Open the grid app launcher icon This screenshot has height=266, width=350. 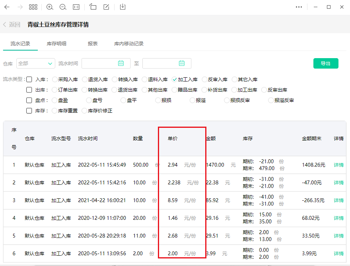[x=33, y=7]
